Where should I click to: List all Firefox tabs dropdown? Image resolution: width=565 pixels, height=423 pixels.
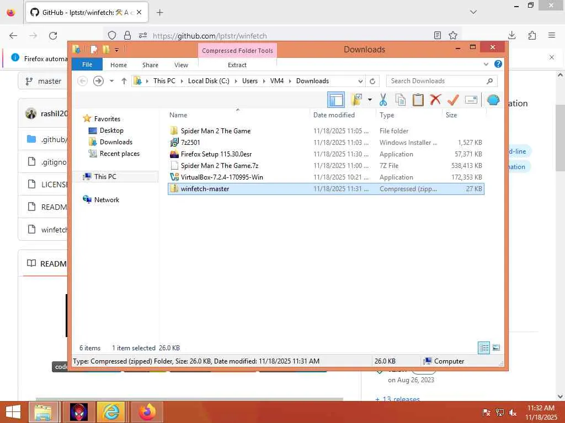point(473,12)
